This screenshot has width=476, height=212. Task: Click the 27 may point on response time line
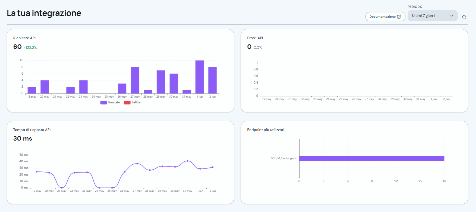pos(137,164)
